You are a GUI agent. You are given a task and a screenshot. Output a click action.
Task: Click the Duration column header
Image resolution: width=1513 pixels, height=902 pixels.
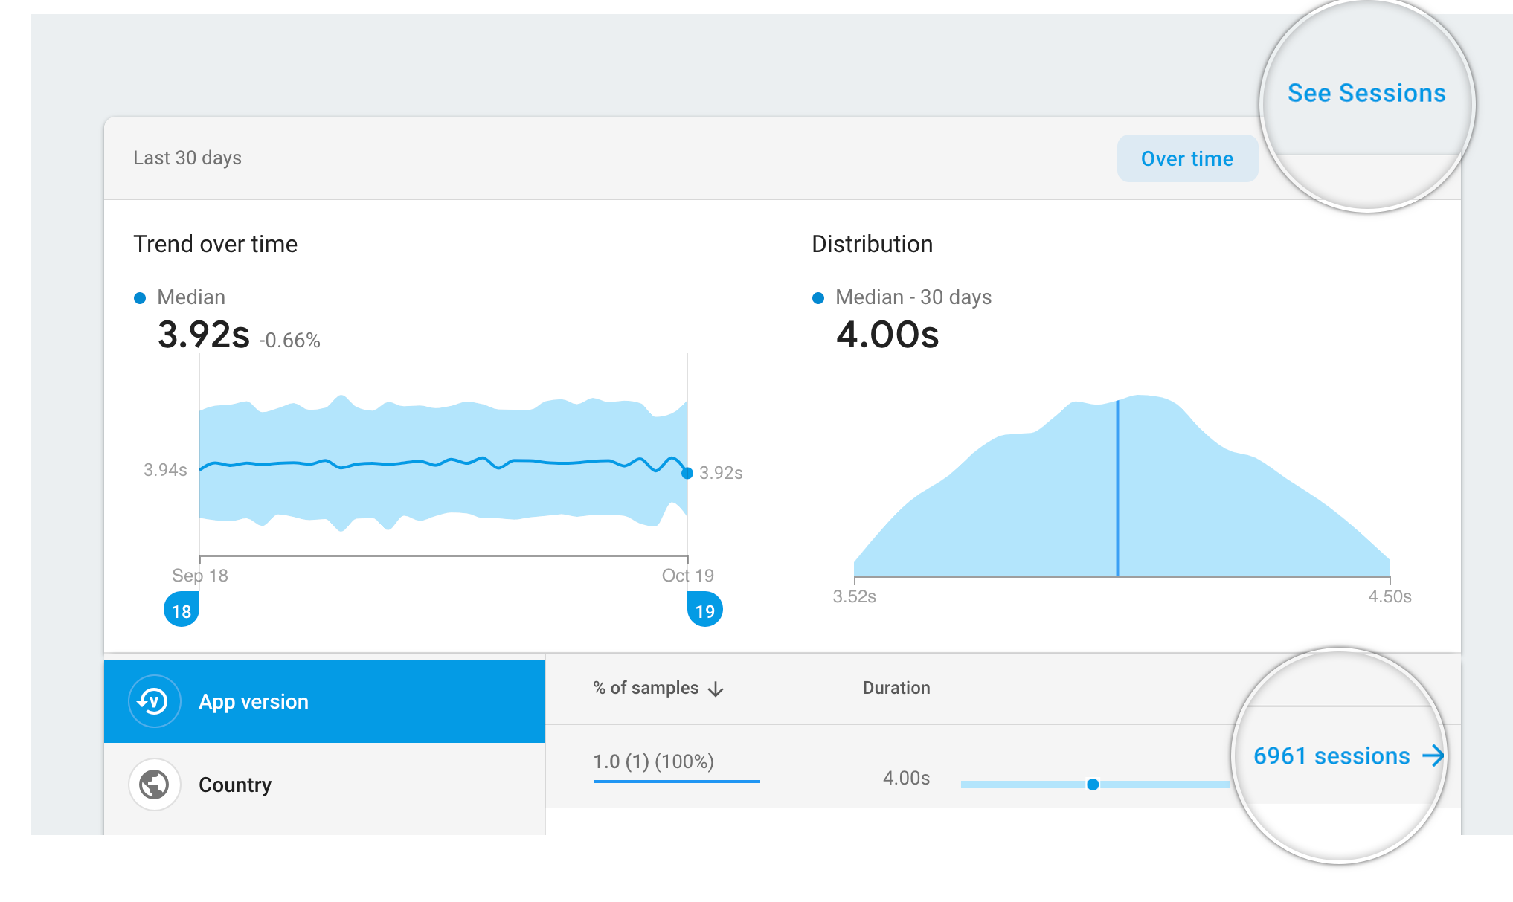896,688
